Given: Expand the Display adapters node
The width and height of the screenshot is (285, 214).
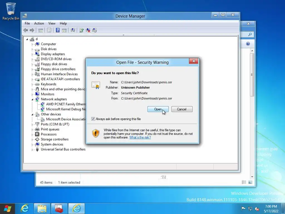Looking at the screenshot, I should point(32,54).
